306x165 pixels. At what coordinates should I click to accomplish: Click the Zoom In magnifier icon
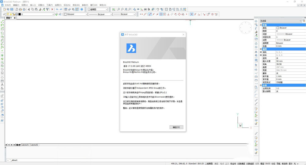(x=118, y=9)
